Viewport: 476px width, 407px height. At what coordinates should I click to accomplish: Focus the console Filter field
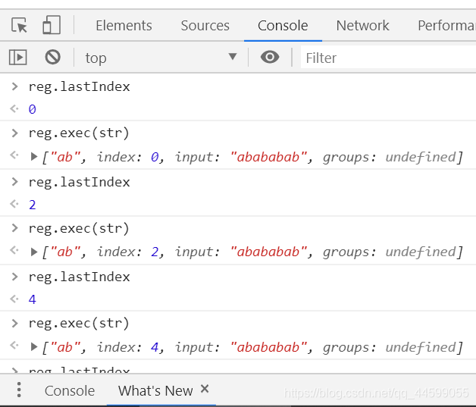click(388, 58)
